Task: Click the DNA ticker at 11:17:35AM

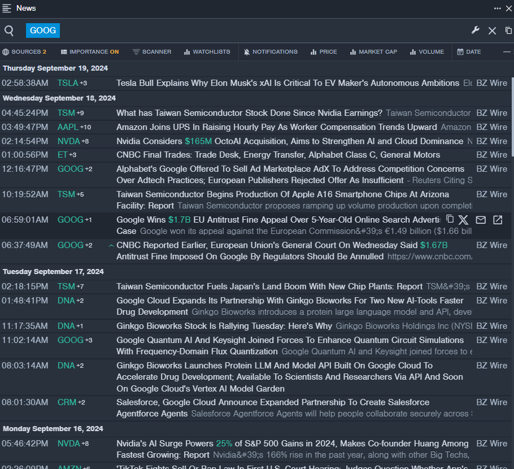Action: (x=66, y=326)
